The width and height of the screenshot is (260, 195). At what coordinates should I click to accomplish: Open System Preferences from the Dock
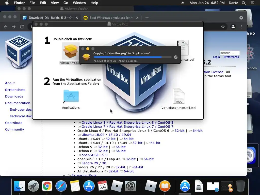pyautogui.click(x=131, y=186)
